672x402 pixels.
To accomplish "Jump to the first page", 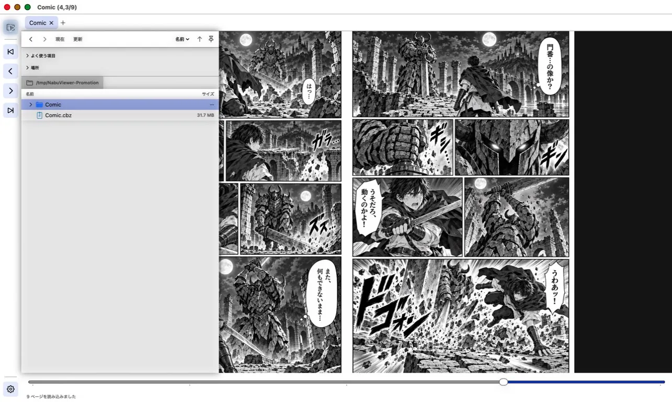I will tap(10, 51).
